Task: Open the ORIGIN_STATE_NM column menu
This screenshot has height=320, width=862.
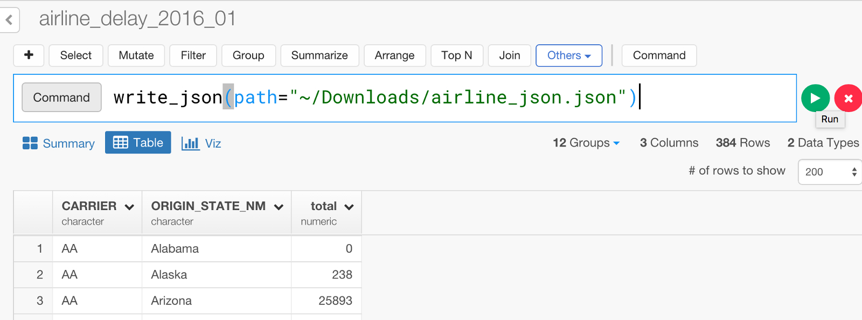Action: [279, 207]
